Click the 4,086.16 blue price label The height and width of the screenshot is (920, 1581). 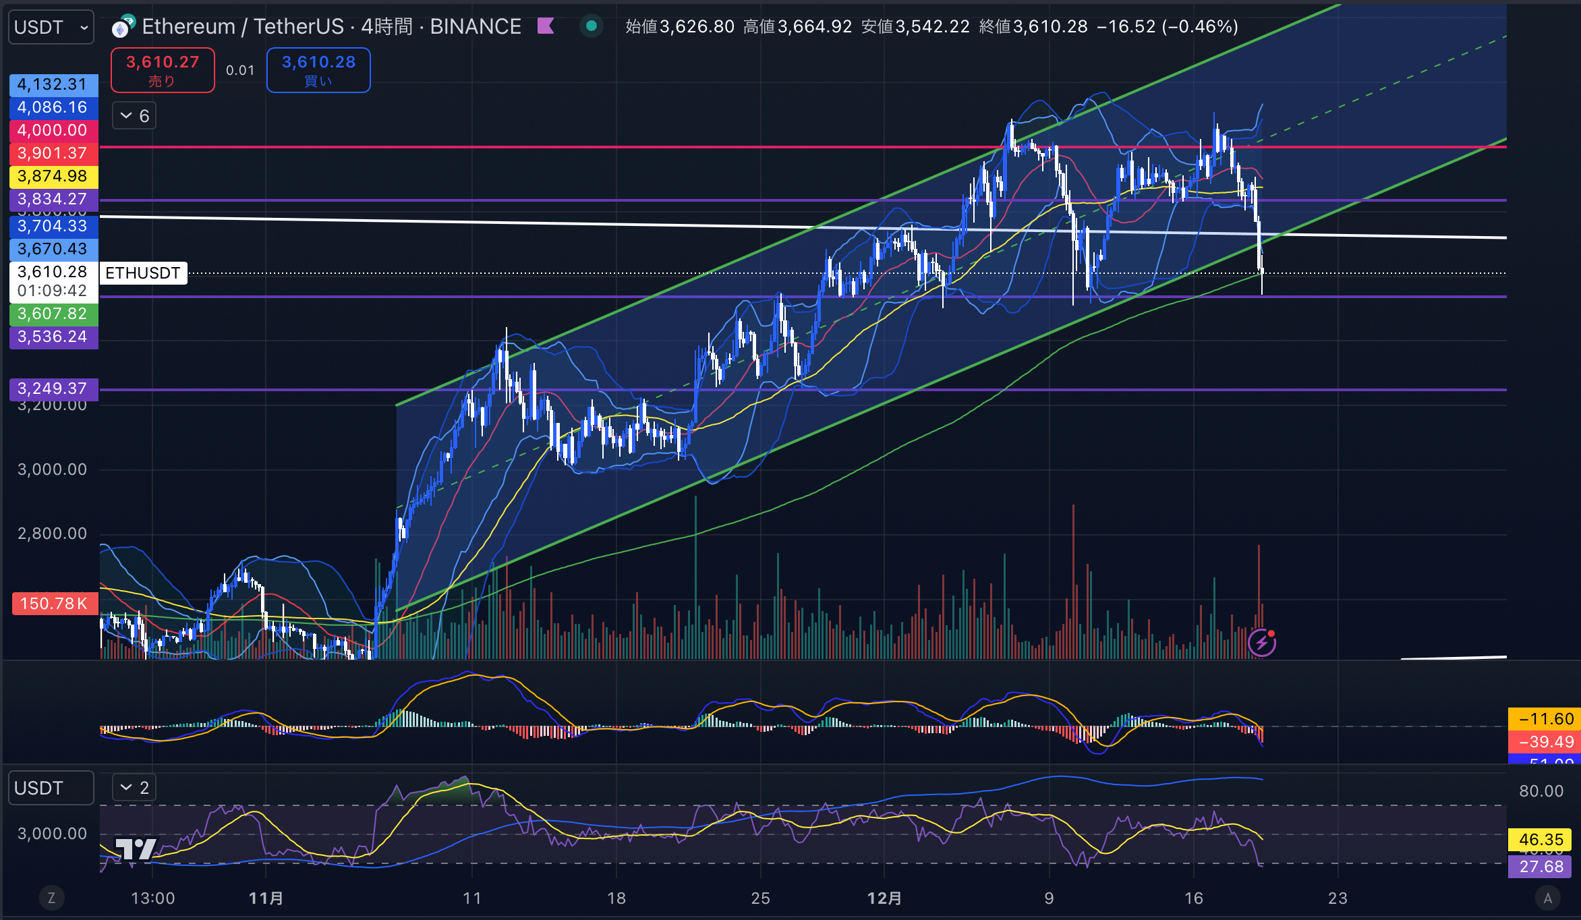[53, 107]
